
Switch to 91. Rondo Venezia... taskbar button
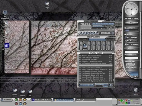(x=63, y=100)
